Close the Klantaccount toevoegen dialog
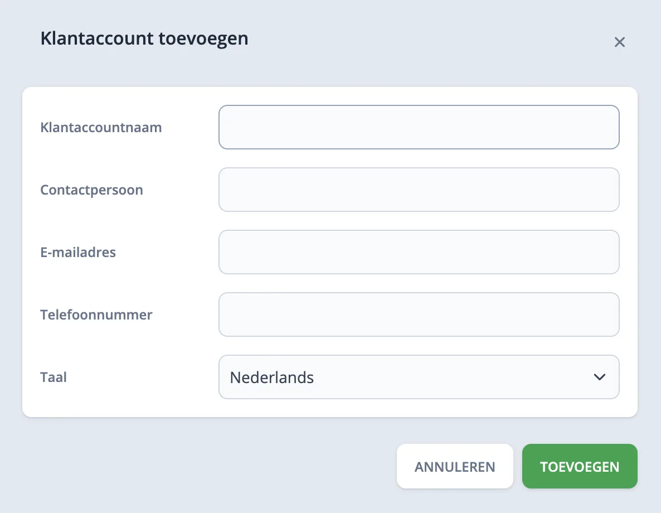Viewport: 661px width, 513px height. click(620, 42)
